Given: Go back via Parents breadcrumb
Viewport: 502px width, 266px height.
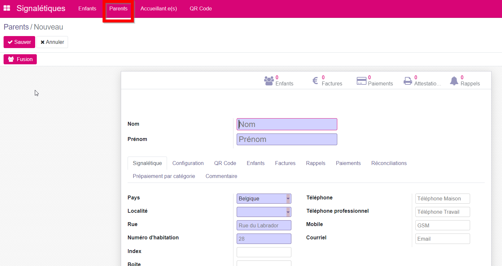Looking at the screenshot, I should click(x=16, y=27).
